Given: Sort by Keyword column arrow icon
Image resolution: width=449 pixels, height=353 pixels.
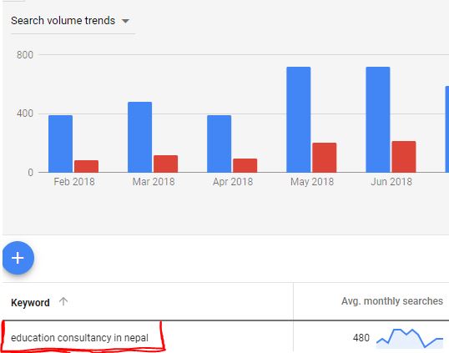Looking at the screenshot, I should tap(63, 301).
